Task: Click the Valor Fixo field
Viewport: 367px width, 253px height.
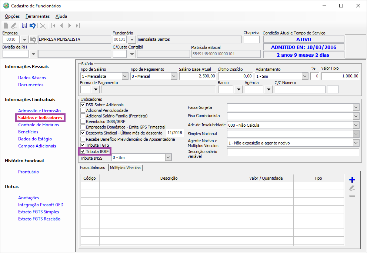Action: (340, 76)
